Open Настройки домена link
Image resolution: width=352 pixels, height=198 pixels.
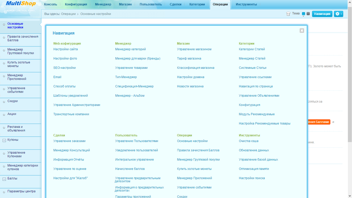pyautogui.click(x=191, y=77)
